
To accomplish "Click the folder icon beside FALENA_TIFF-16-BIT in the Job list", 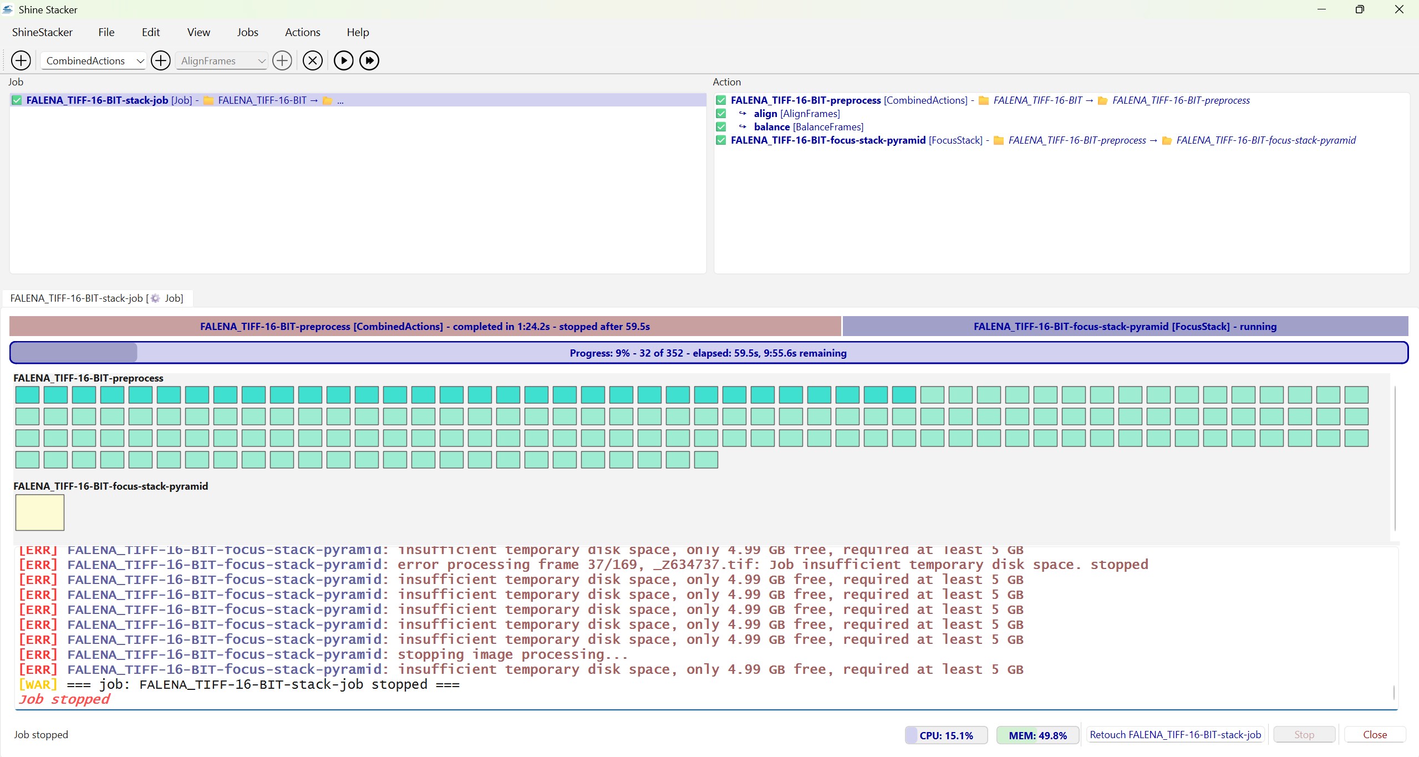I will [208, 100].
